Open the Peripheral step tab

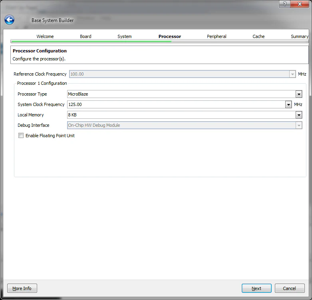point(217,36)
